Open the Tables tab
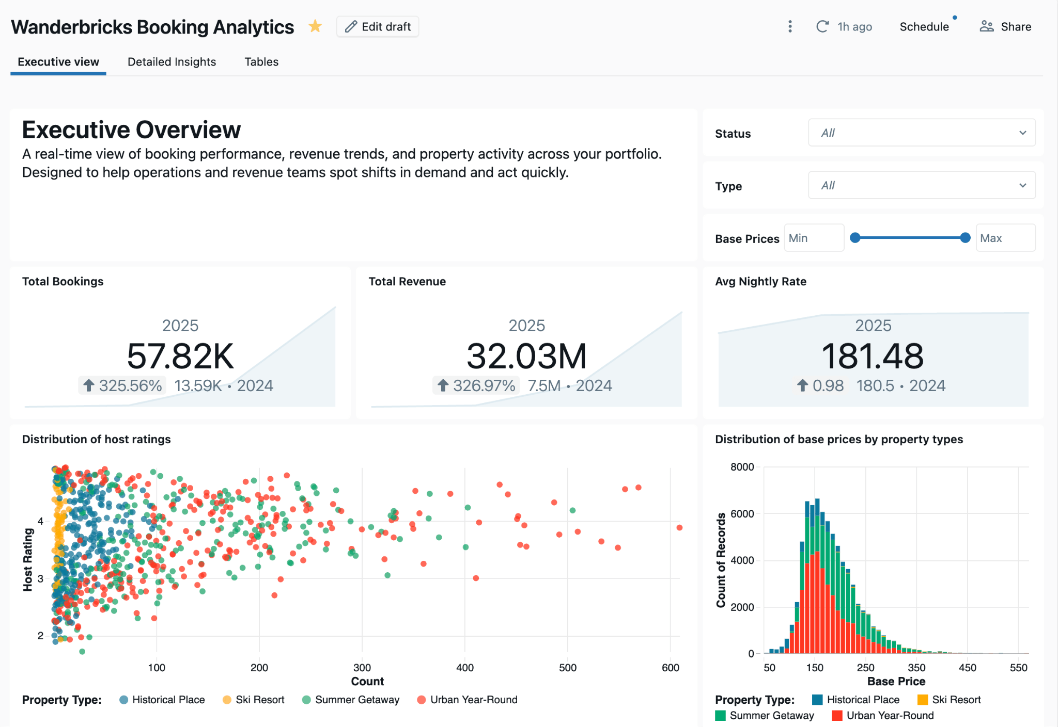 pos(261,62)
